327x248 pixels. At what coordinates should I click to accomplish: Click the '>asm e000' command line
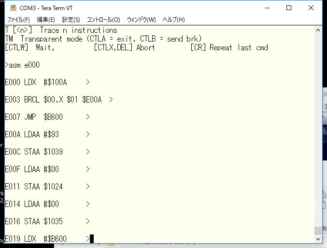(x=22, y=65)
